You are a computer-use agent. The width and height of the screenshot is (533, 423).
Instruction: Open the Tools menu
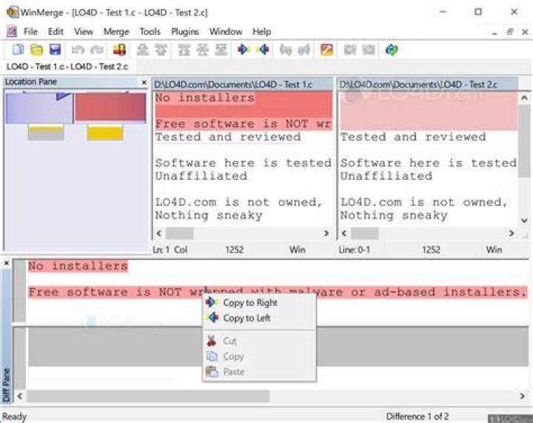pyautogui.click(x=150, y=32)
